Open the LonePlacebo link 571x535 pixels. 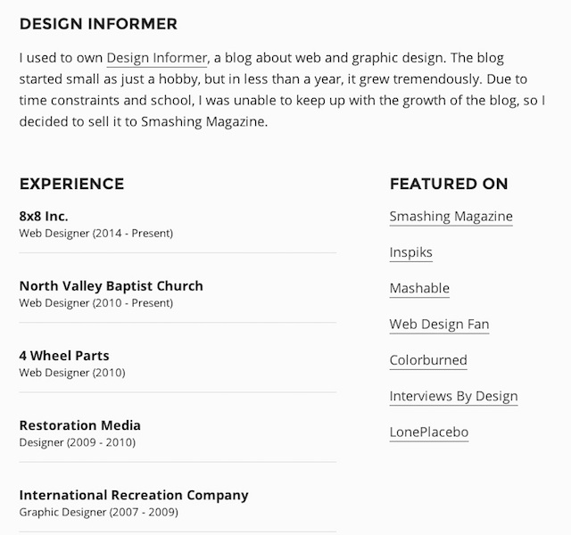[429, 432]
